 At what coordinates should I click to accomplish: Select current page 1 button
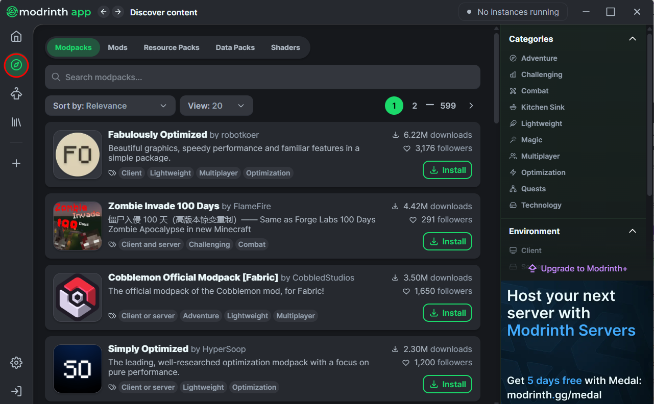pyautogui.click(x=394, y=106)
